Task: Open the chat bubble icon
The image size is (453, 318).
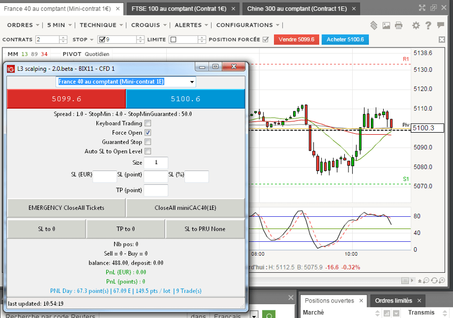Action: 440,25
